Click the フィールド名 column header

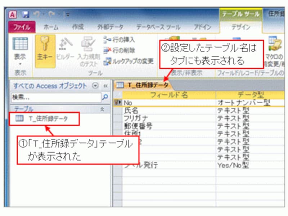[x=169, y=95]
